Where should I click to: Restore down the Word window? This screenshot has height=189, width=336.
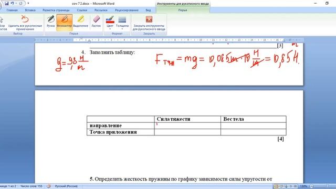(x=327, y=3)
